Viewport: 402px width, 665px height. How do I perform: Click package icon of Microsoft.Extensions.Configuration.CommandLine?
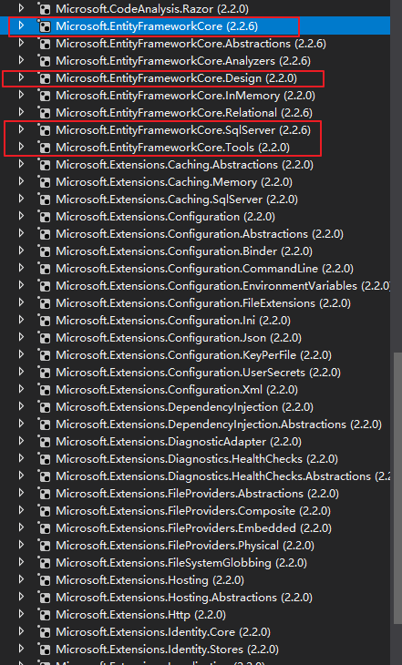point(44,269)
